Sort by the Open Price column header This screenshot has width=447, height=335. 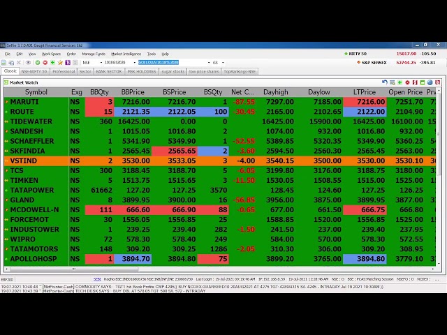point(405,92)
